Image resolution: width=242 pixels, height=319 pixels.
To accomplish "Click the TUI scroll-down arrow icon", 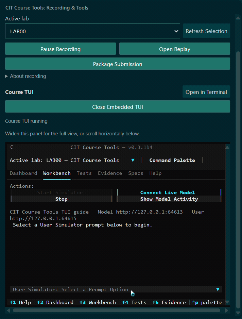I will click(x=227, y=302).
